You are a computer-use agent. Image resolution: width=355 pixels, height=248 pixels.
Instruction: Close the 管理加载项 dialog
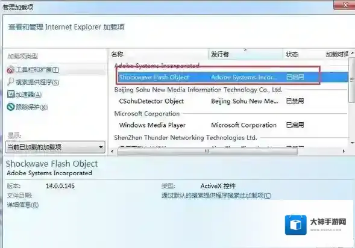coord(345,5)
